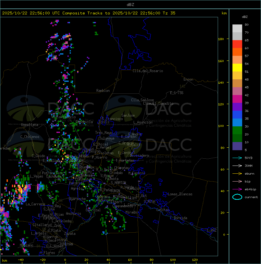The width and height of the screenshot is (261, 264).
Task: Click the 'Anchoris' place label
Action: 73,214
